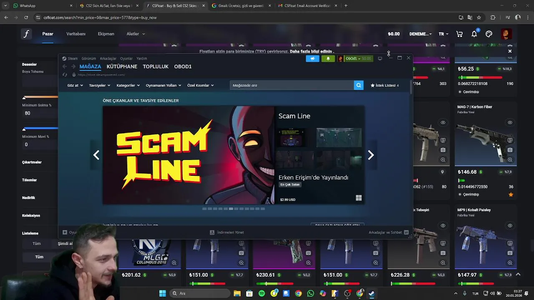The width and height of the screenshot is (534, 300).
Task: Expand Tavsiyeler menu in Steam store
Action: [x=100, y=85]
